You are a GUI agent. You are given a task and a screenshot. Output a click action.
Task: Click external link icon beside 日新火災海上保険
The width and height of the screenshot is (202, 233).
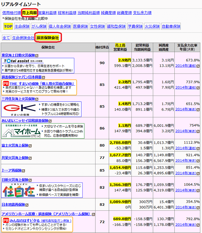click(x=30, y=180)
